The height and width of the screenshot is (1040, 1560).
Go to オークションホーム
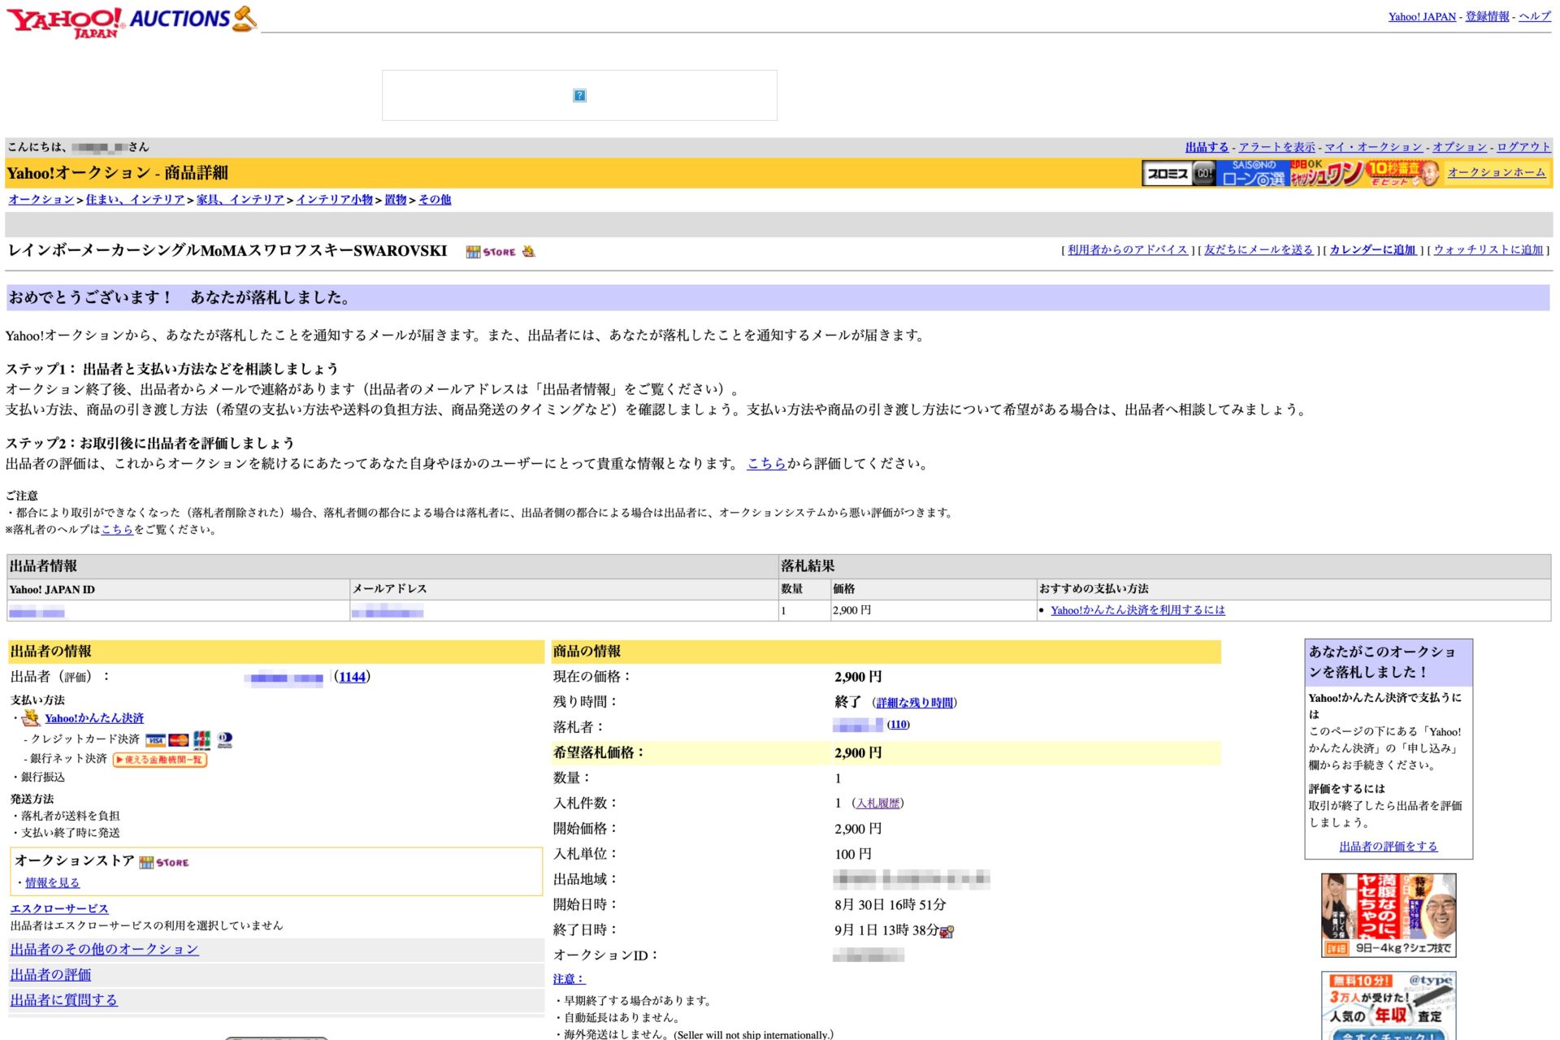pos(1497,172)
